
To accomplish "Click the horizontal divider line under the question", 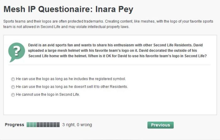I will pyautogui.click(x=110, y=65).
